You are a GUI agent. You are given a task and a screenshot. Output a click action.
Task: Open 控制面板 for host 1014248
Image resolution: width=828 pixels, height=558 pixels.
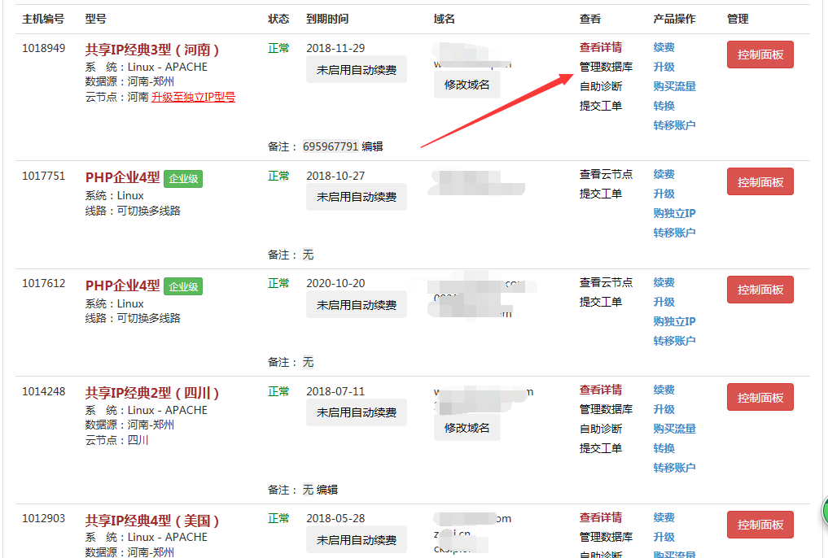pyautogui.click(x=760, y=398)
